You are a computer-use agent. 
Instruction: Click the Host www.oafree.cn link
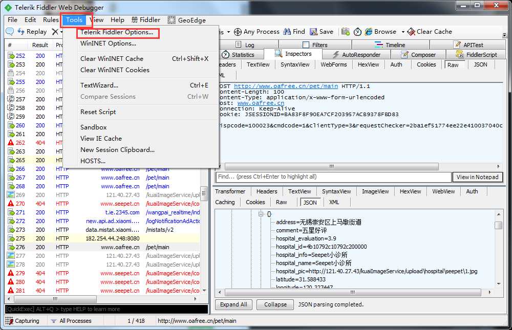[x=261, y=103]
